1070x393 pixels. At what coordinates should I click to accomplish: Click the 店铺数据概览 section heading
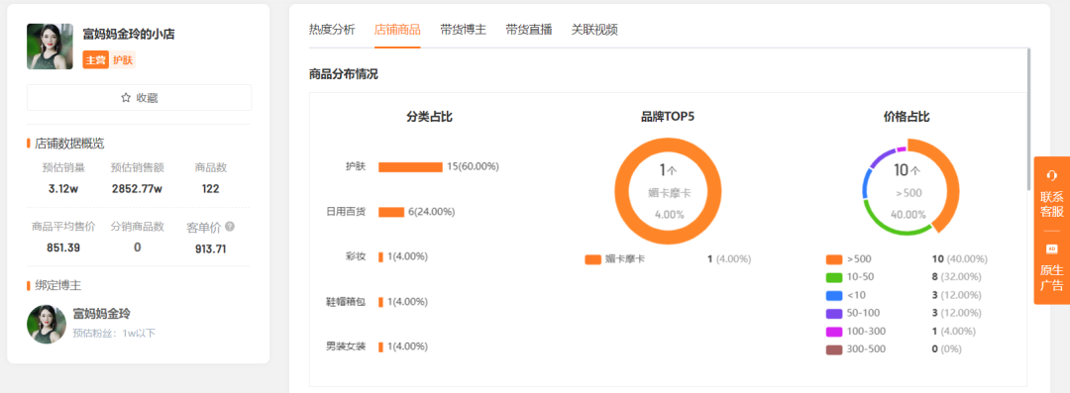coord(69,144)
